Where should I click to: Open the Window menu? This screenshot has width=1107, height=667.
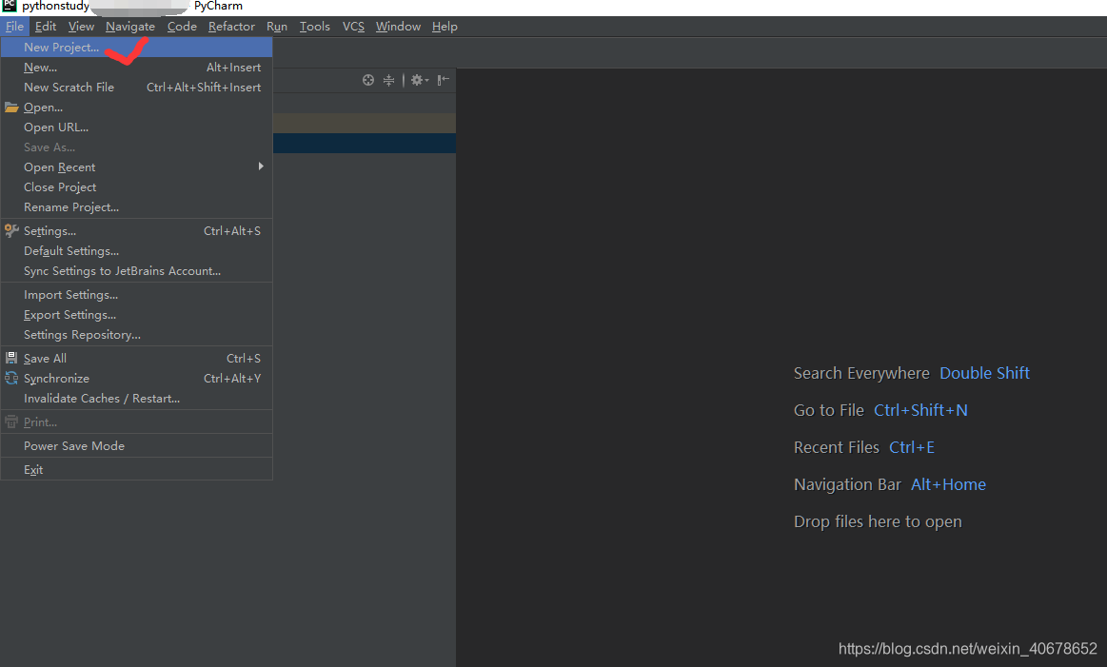(398, 26)
